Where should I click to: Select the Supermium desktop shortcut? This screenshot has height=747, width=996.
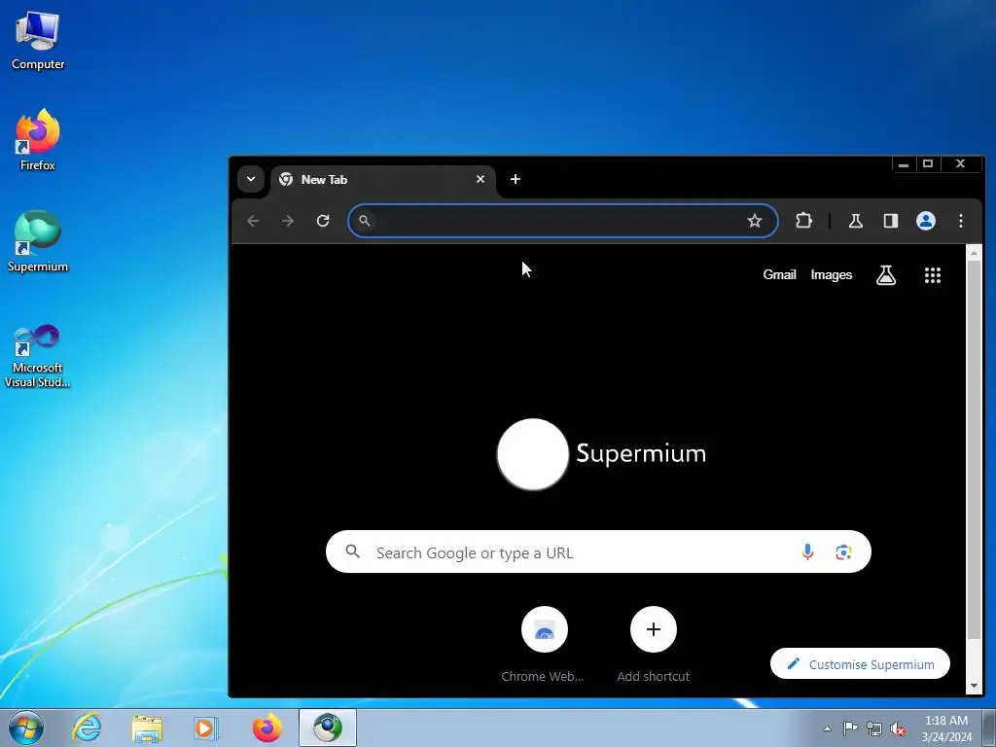click(x=38, y=241)
